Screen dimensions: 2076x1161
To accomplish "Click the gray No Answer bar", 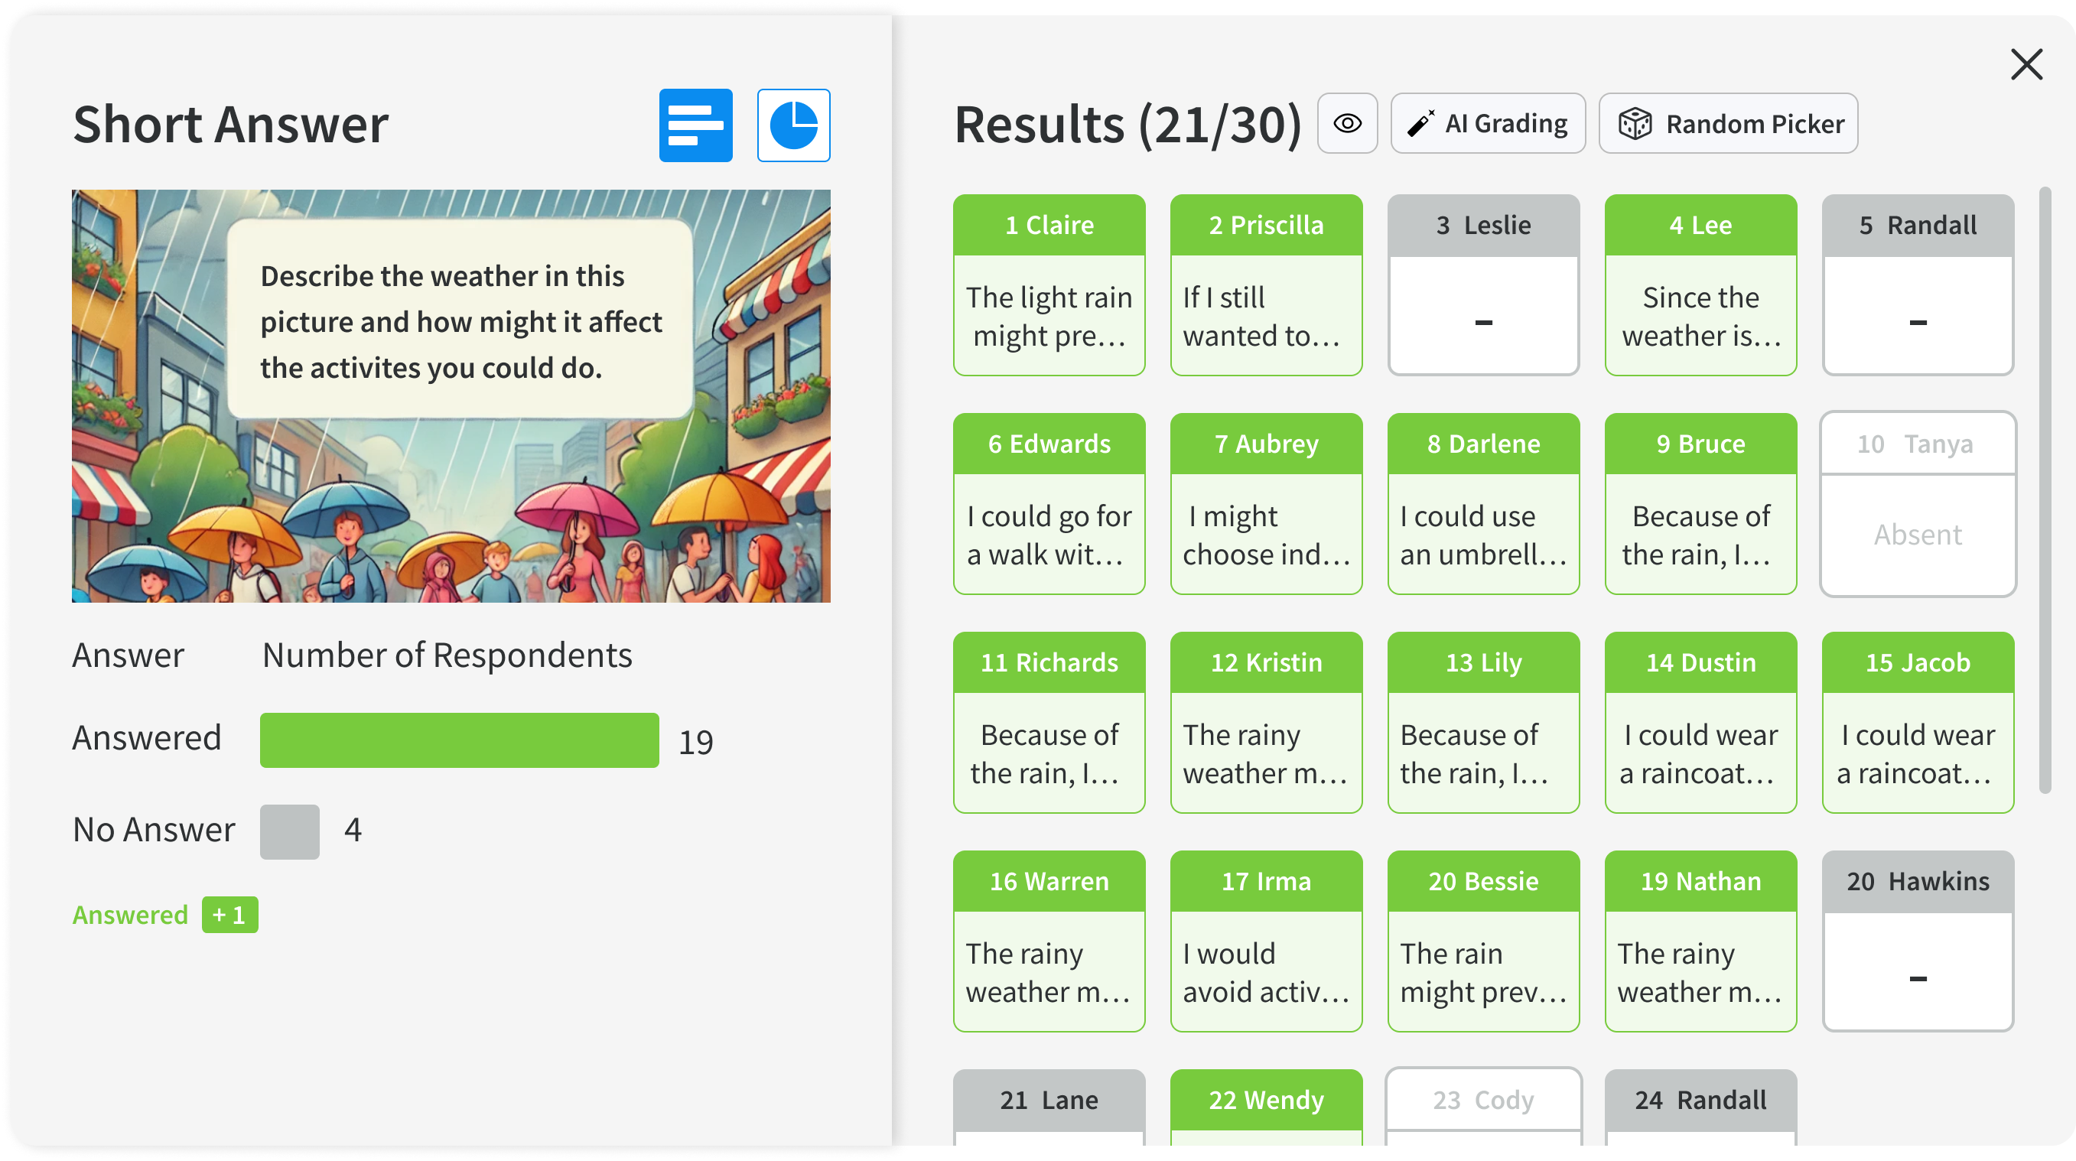I will coord(289,831).
